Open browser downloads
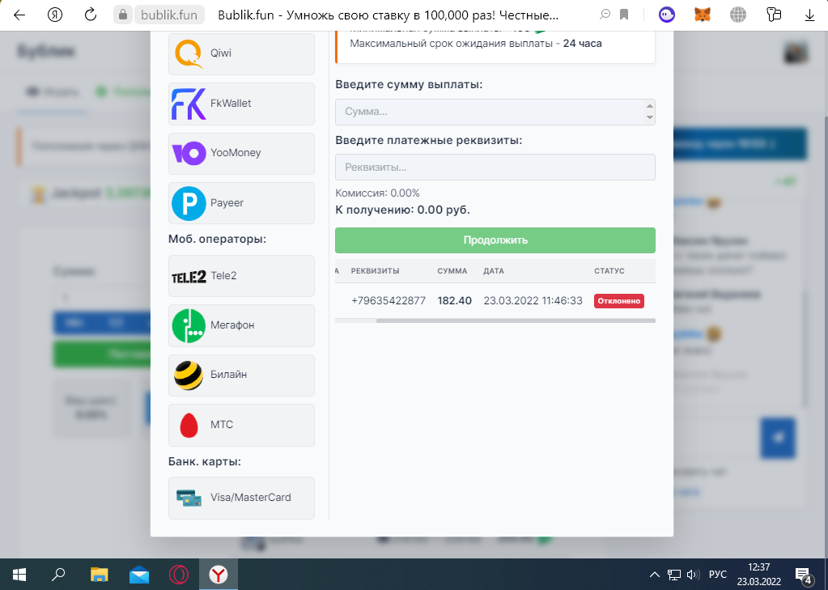The height and width of the screenshot is (590, 828). (809, 15)
